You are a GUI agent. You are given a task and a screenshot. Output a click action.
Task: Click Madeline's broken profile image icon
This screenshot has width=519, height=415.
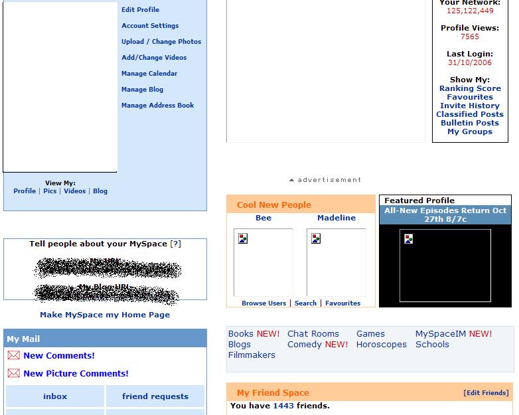point(316,238)
